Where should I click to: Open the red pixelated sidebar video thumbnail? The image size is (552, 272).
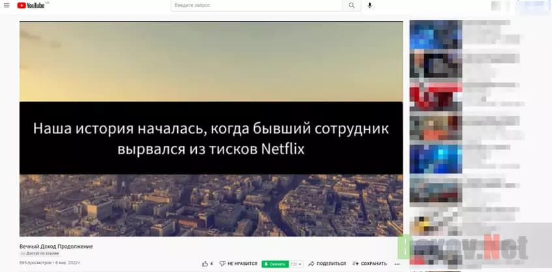[436, 96]
